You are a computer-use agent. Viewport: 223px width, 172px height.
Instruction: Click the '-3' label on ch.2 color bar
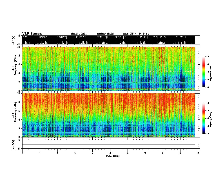tap(208, 103)
